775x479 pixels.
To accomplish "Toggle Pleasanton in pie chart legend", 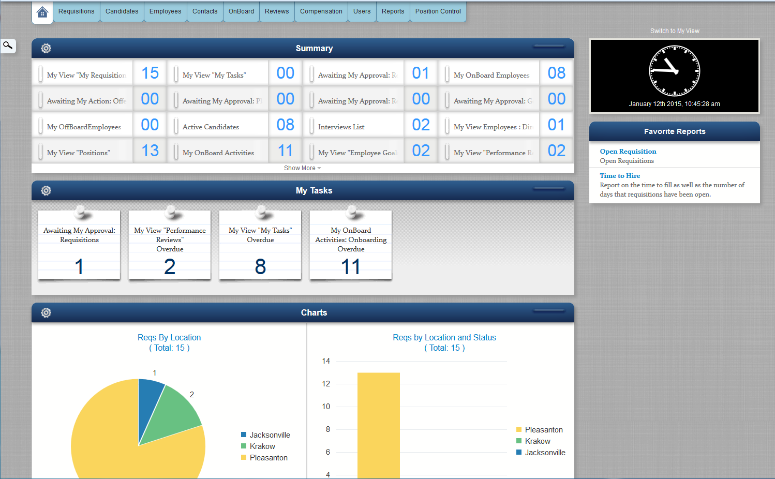I will (x=264, y=458).
